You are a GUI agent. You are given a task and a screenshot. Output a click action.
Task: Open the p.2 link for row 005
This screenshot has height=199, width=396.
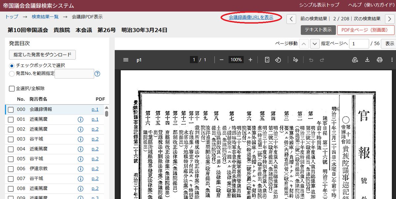95,159
